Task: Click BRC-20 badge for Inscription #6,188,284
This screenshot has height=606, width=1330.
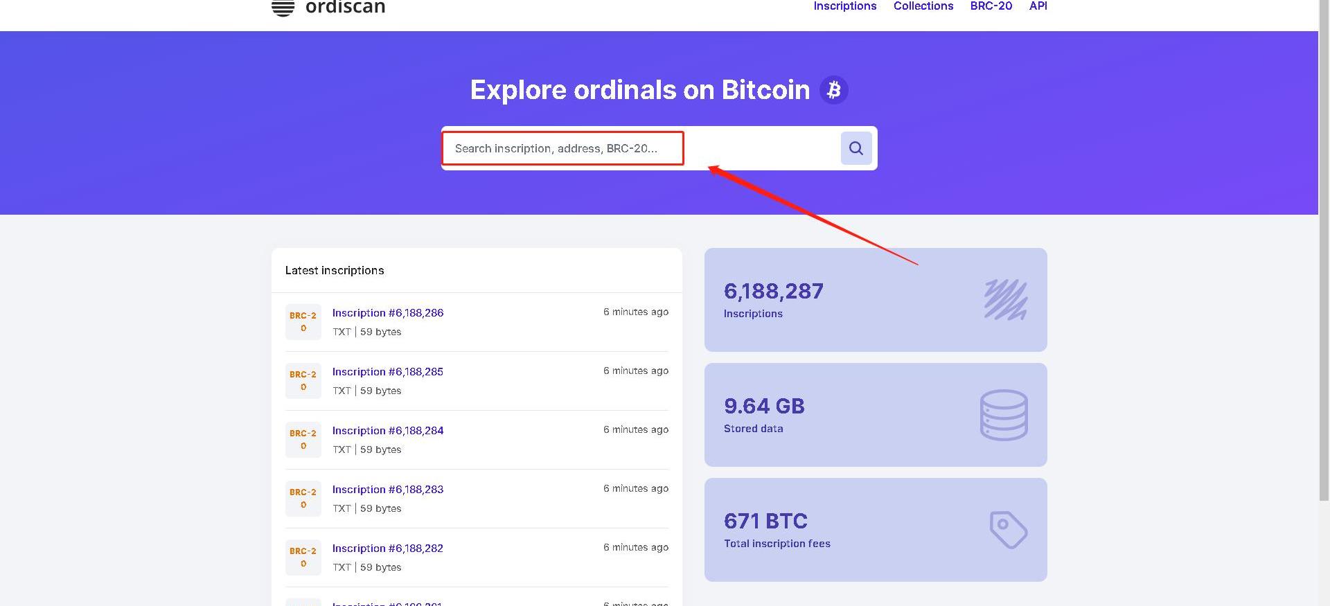Action: click(x=303, y=440)
